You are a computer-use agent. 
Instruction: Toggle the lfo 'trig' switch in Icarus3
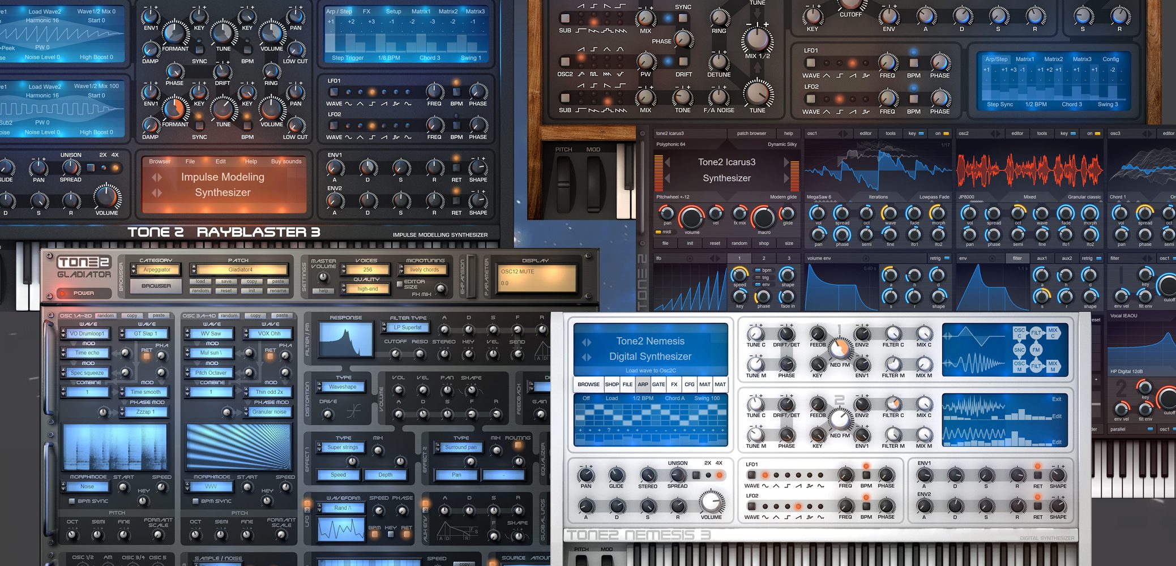(758, 278)
